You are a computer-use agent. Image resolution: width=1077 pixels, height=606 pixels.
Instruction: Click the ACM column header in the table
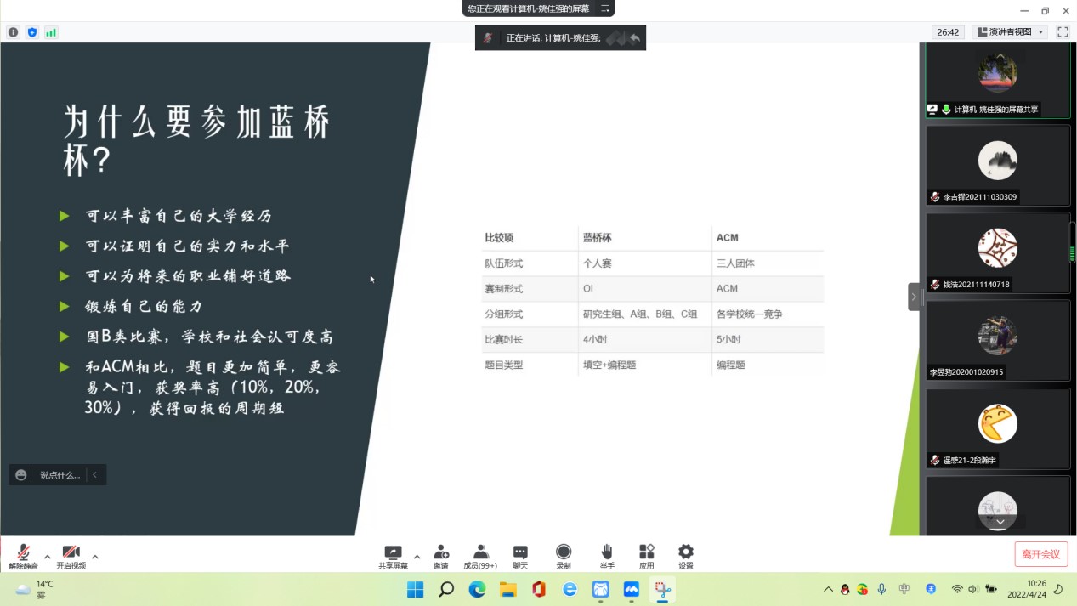tap(727, 238)
